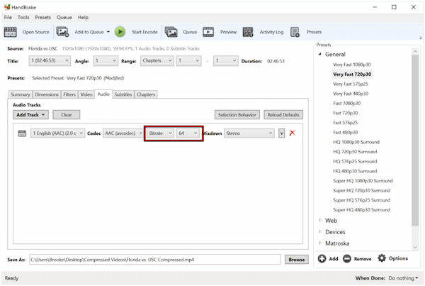
Task: Open the Presets menu in menu bar
Action: 42,17
